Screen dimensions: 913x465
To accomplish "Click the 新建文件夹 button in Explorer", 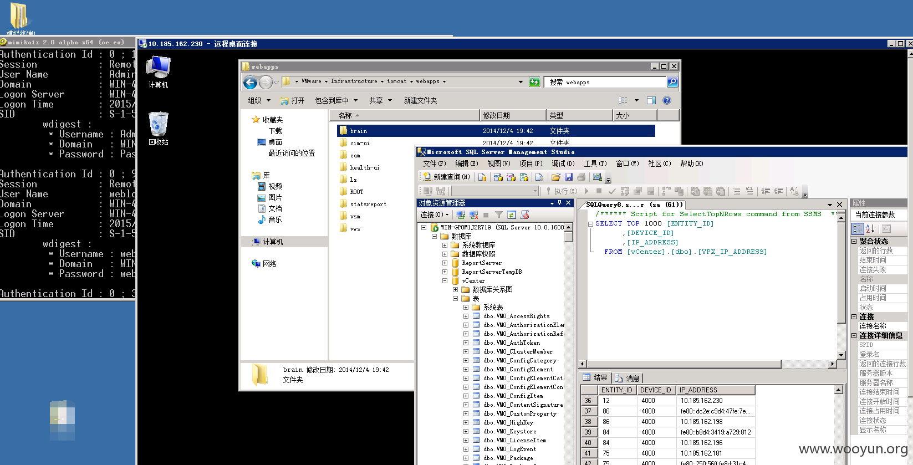I will pyautogui.click(x=420, y=100).
